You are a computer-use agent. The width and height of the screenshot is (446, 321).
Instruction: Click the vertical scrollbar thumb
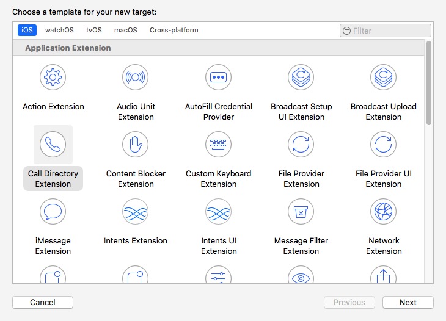(x=429, y=83)
